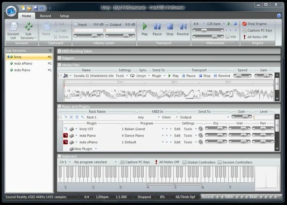Rewind the Sonata 21 media file
The image size is (287, 205).
222,76
